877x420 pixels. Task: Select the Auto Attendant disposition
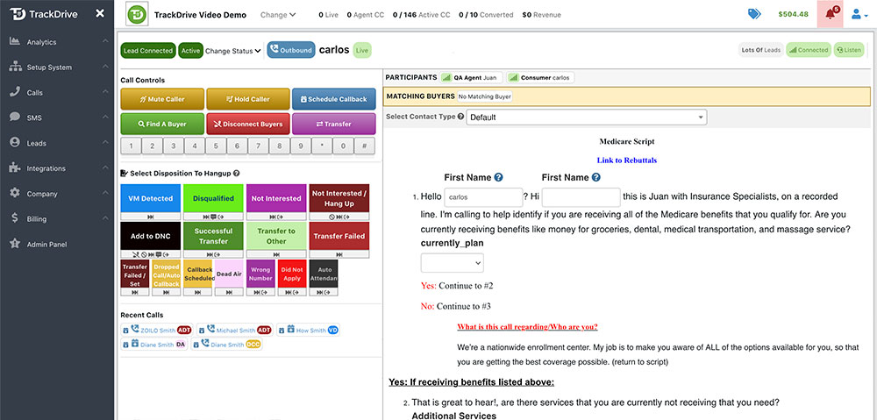(324, 274)
